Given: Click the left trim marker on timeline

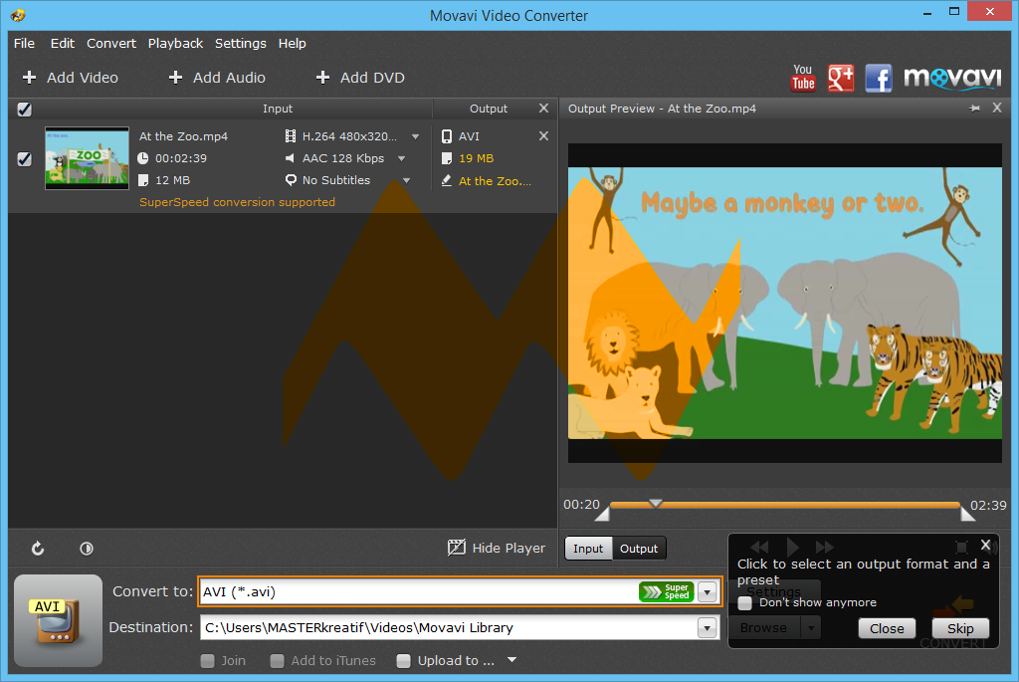Looking at the screenshot, I should (602, 515).
